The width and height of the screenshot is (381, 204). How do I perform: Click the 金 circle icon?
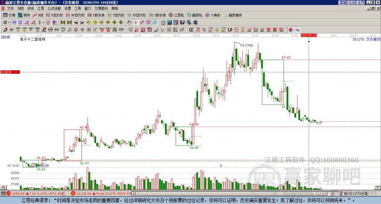[217, 30]
